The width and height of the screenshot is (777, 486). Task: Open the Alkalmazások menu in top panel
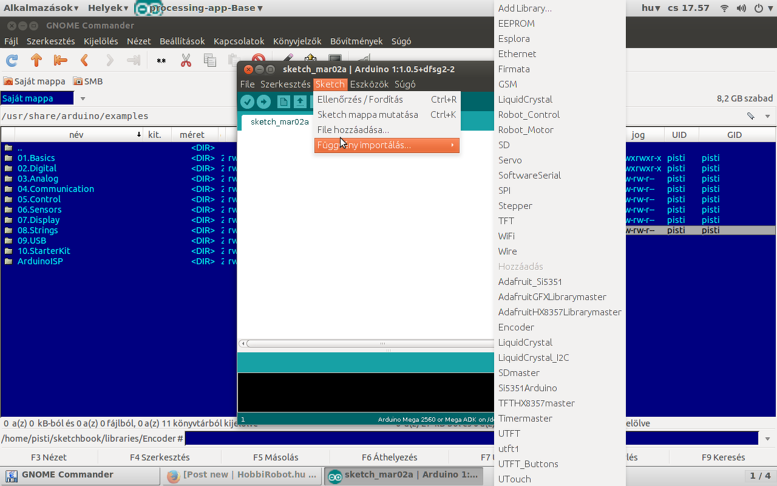(x=41, y=8)
